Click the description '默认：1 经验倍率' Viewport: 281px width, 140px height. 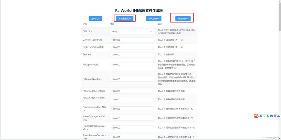pyautogui.click(x=166, y=54)
